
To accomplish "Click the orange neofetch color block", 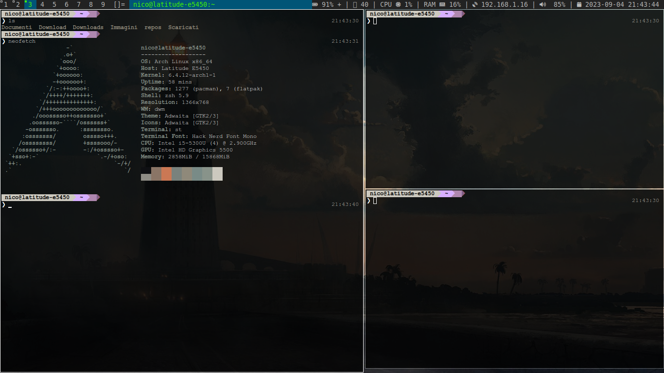I will tap(167, 174).
